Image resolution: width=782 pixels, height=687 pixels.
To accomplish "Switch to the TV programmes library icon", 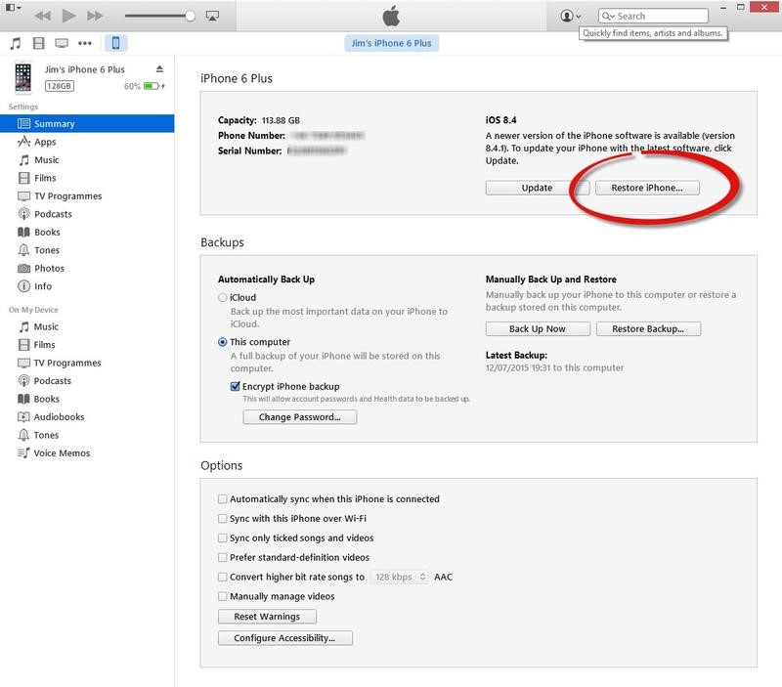I will [62, 43].
